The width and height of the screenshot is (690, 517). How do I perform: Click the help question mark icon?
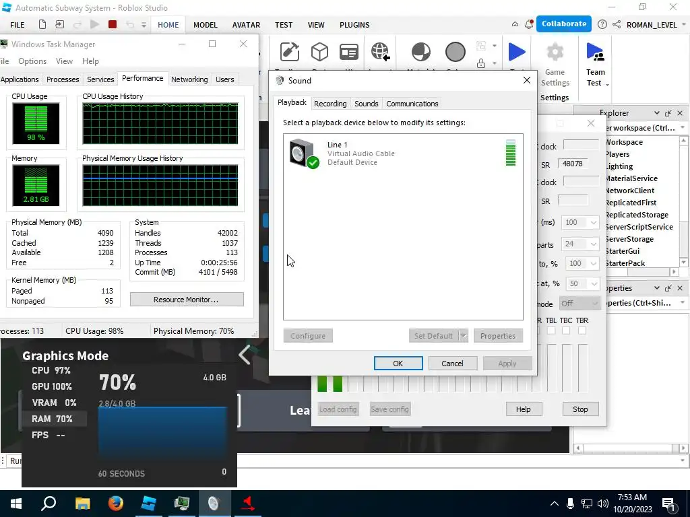click(602, 25)
